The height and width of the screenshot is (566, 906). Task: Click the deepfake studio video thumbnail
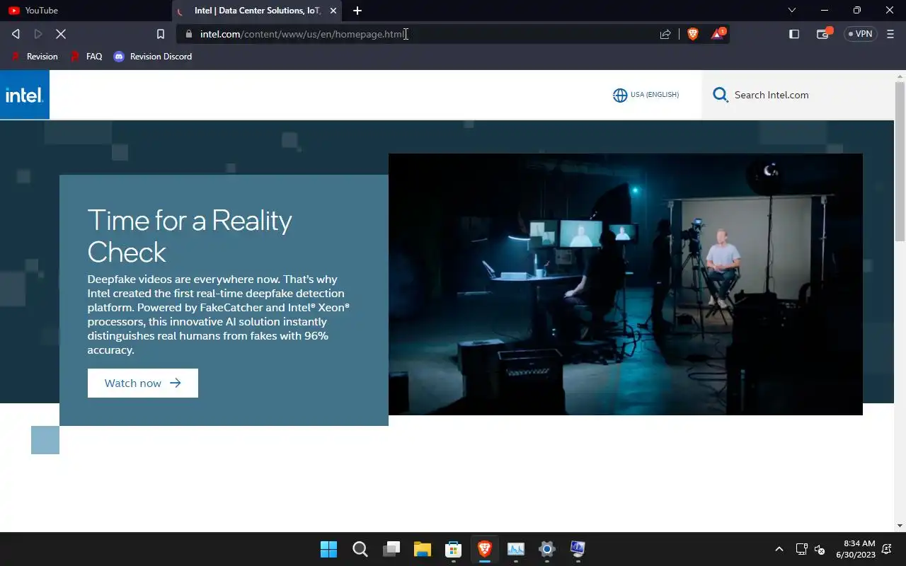[x=626, y=284]
